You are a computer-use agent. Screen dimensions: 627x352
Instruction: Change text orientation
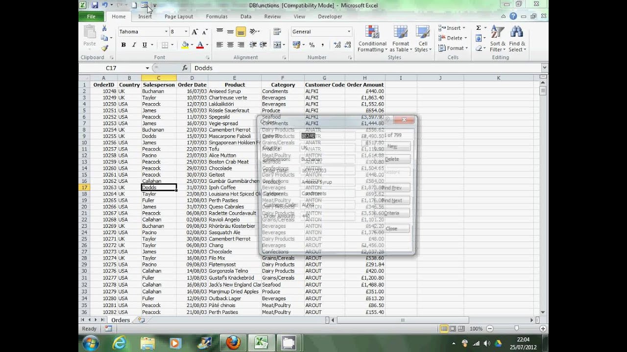pyautogui.click(x=253, y=32)
